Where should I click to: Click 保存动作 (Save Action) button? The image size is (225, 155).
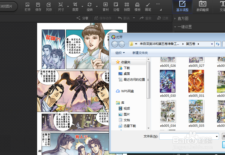pos(103,18)
